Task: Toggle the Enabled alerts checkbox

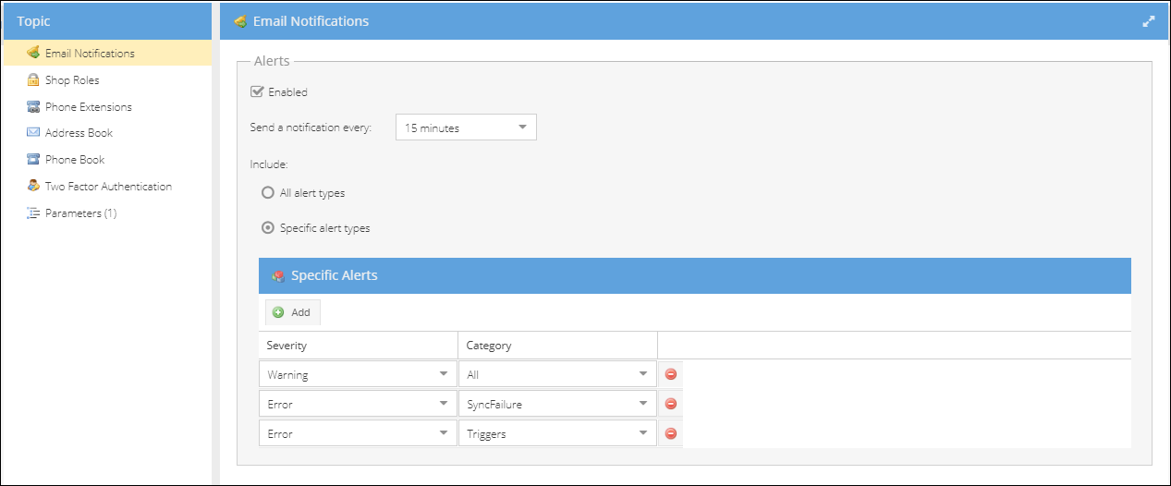Action: [257, 91]
